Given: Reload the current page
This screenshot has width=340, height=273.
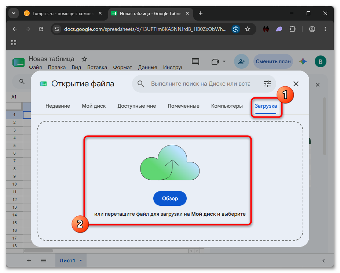Looking at the screenshot, I should (41, 29).
